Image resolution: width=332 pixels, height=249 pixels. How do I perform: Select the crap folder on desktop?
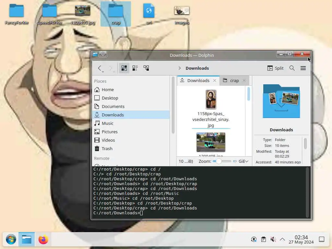coord(116,14)
